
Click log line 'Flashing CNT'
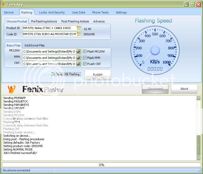11,129
